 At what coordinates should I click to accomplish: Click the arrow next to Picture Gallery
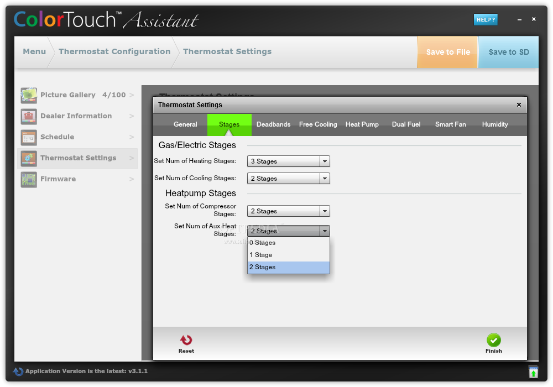point(132,95)
